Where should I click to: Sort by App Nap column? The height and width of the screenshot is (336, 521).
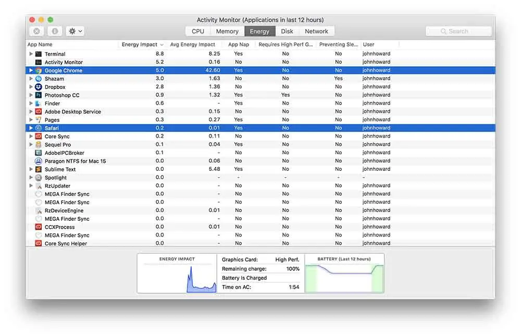click(239, 44)
